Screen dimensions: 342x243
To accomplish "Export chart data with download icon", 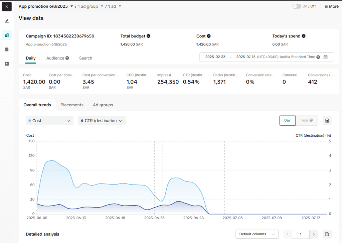I will (327, 121).
